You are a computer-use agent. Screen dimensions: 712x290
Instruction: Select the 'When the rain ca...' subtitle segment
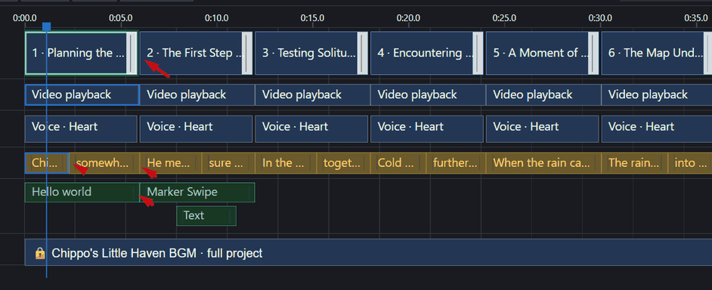543,163
